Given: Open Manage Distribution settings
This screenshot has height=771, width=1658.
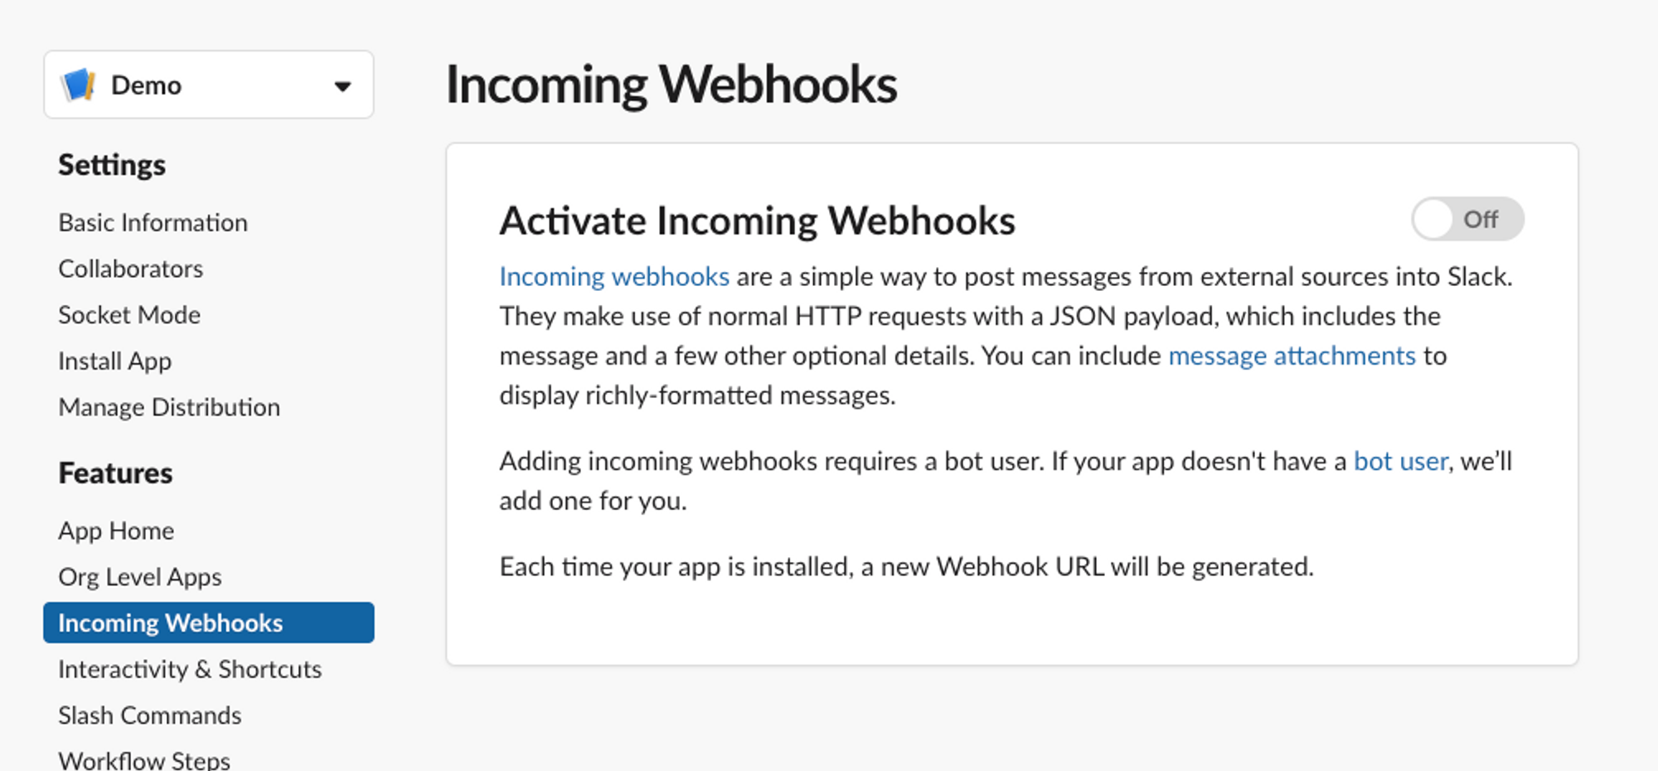Looking at the screenshot, I should [169, 408].
